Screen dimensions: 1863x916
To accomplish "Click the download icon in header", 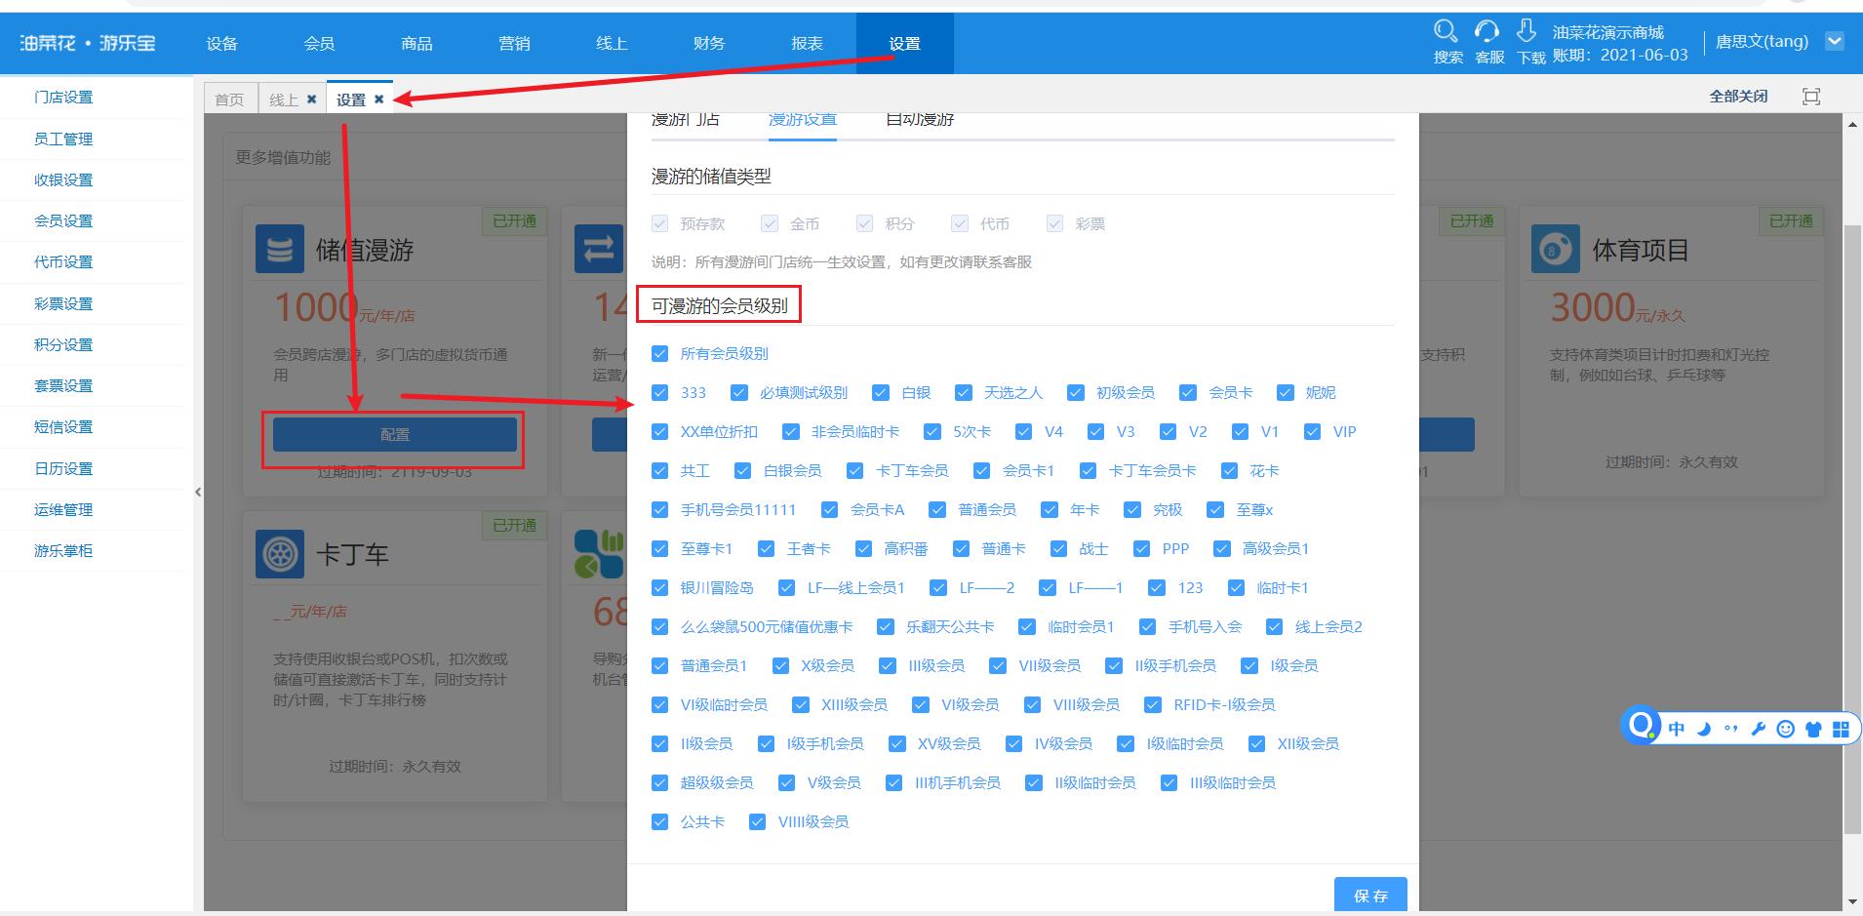I will tap(1527, 31).
